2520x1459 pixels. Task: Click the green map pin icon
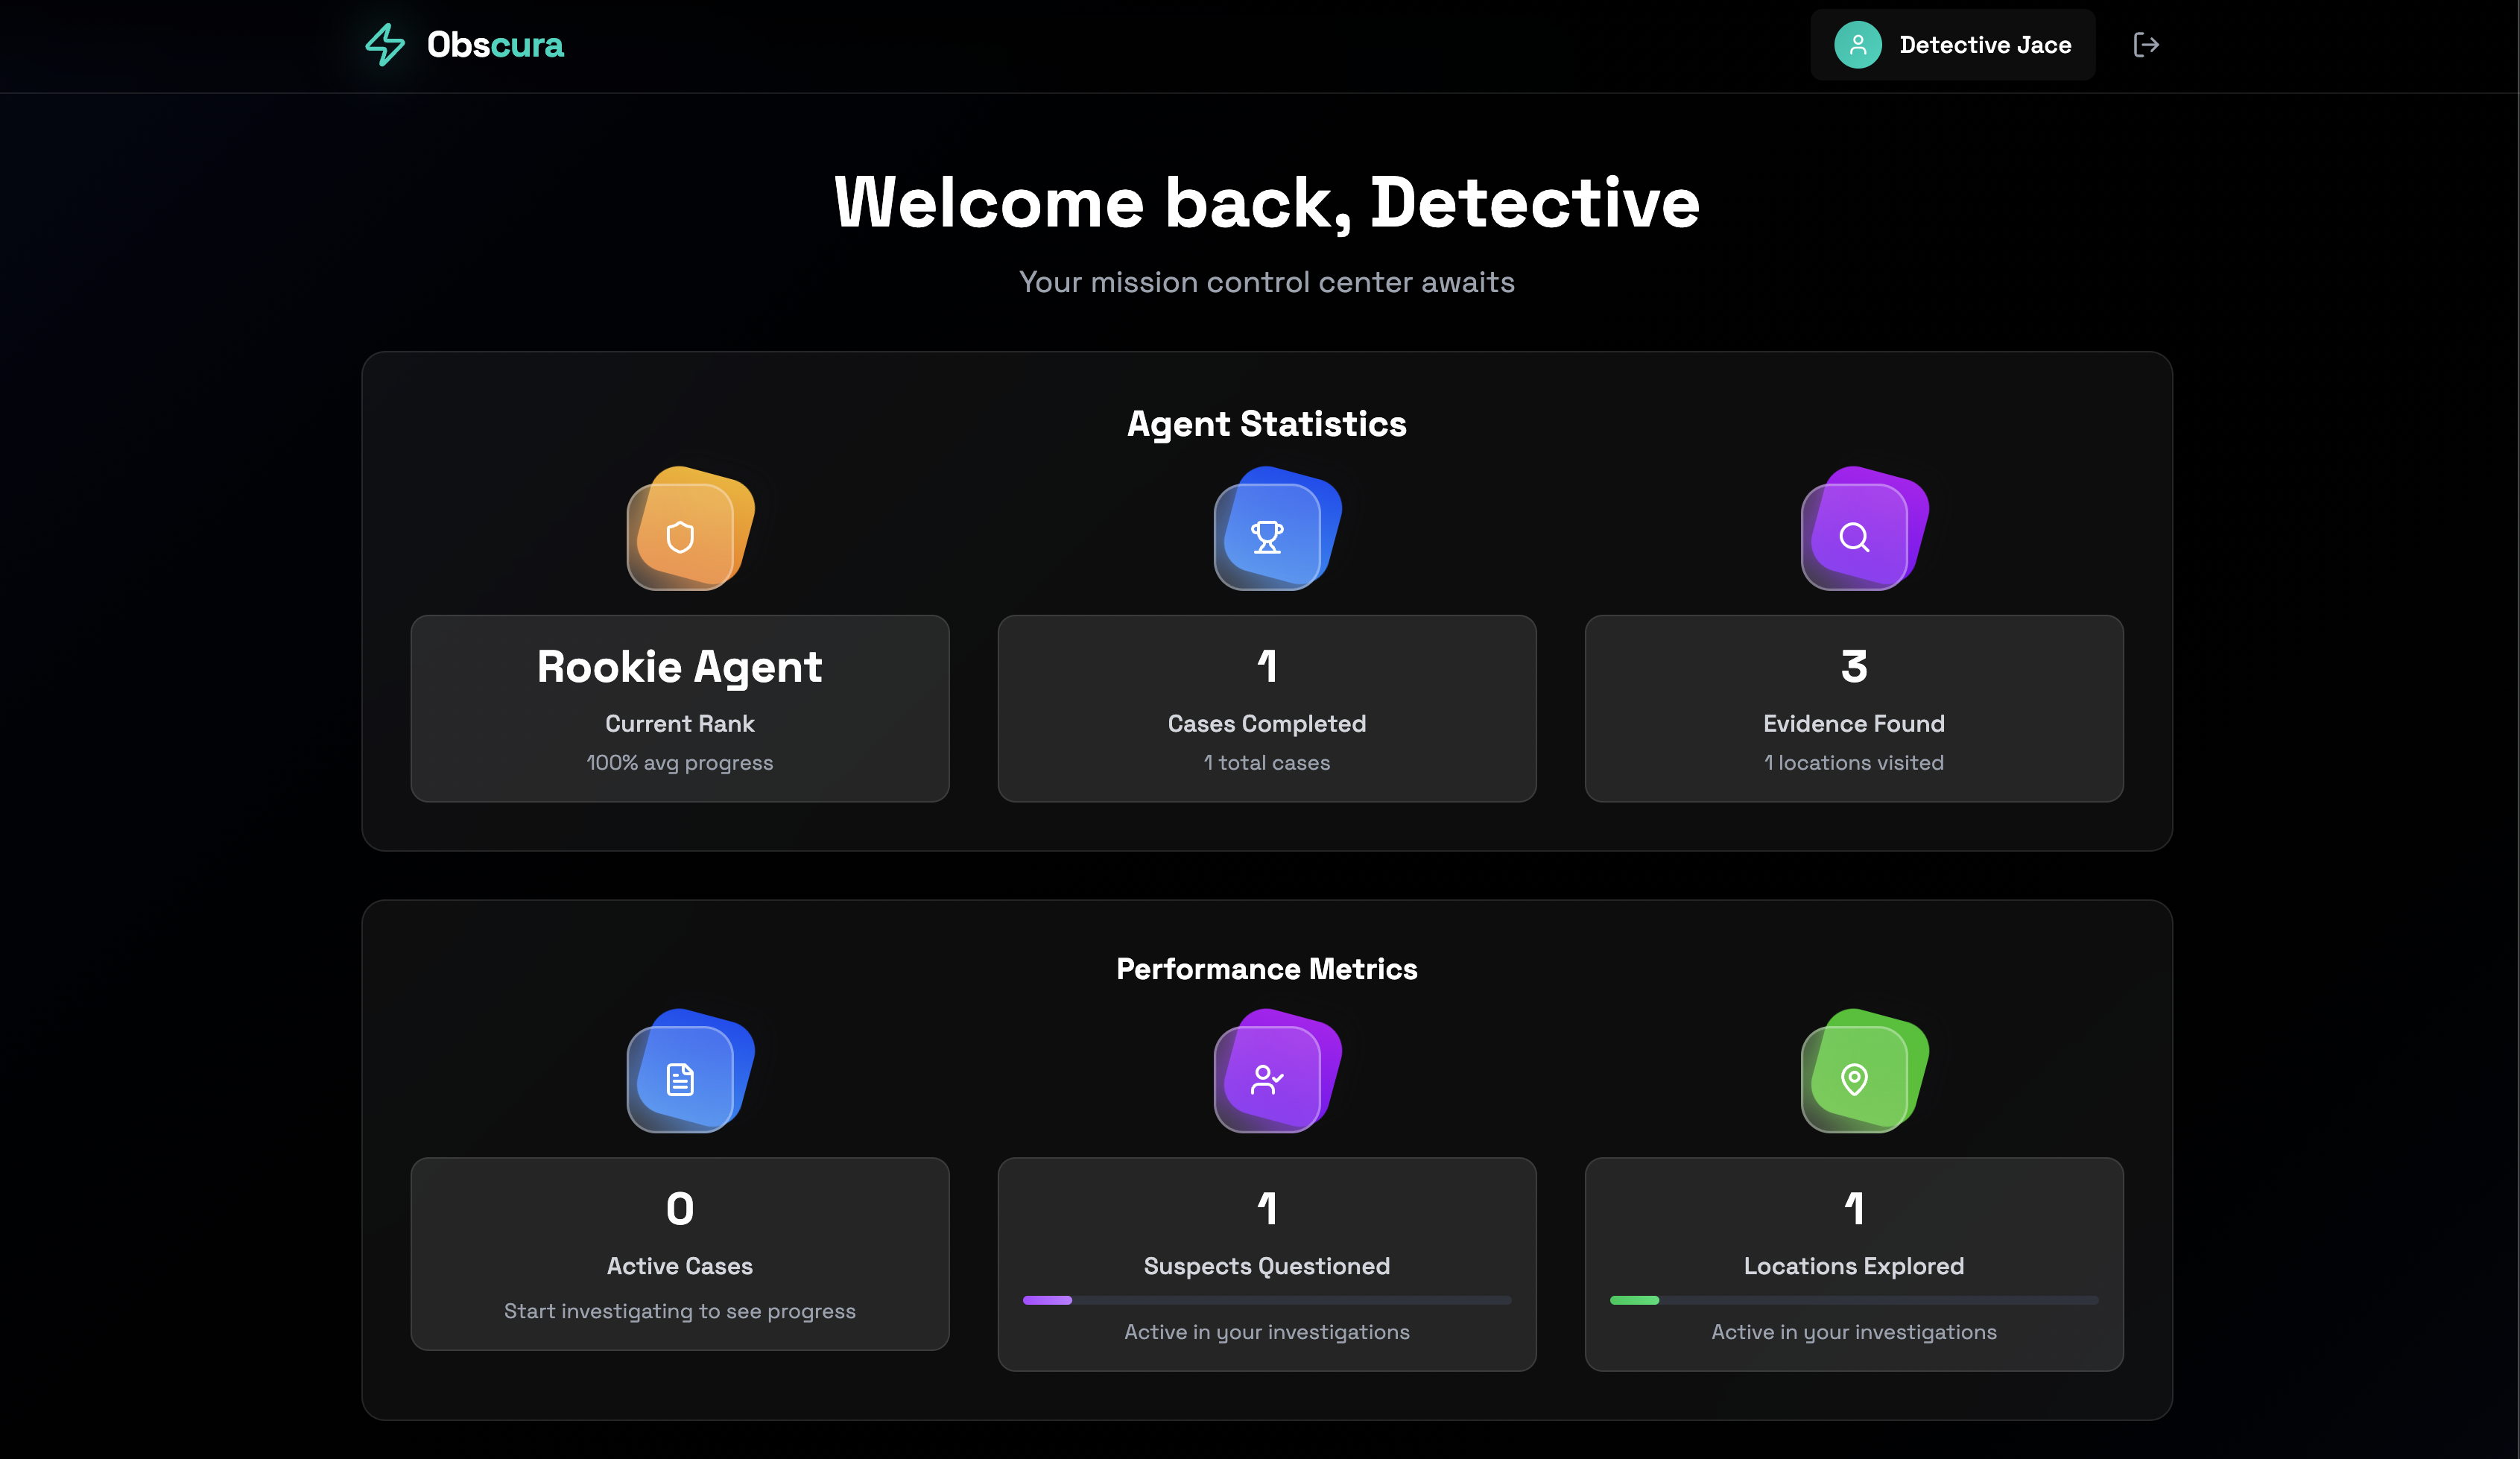tap(1854, 1079)
